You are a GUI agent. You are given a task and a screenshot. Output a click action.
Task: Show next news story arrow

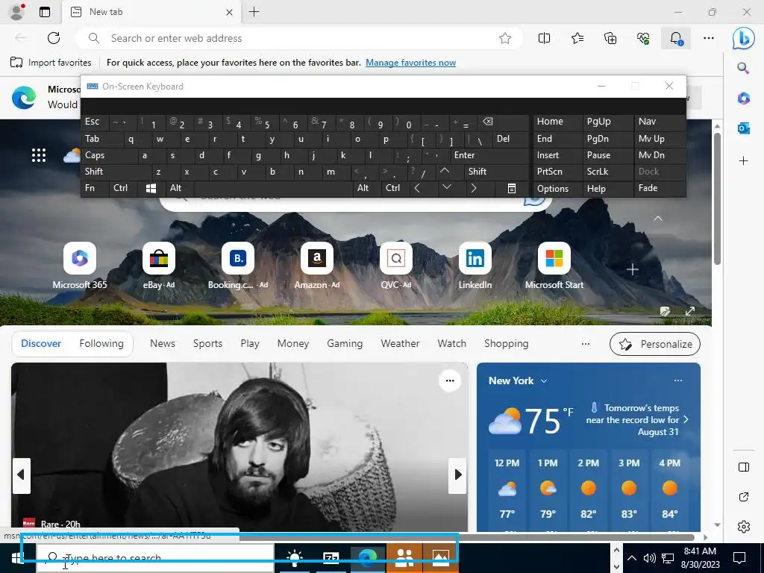[x=457, y=475]
